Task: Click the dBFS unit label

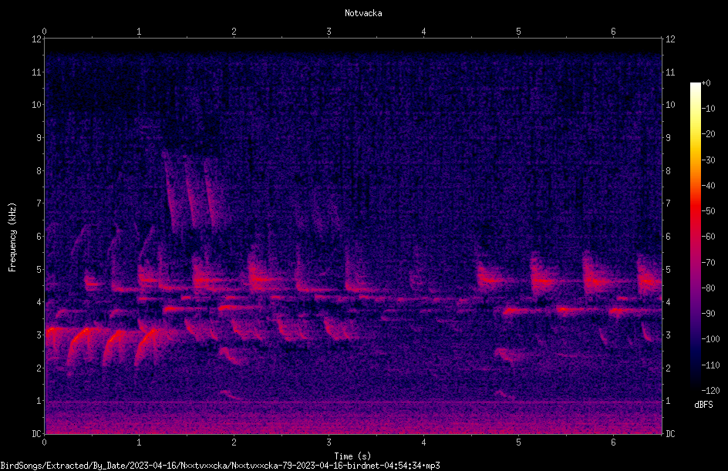Action: 703,405
